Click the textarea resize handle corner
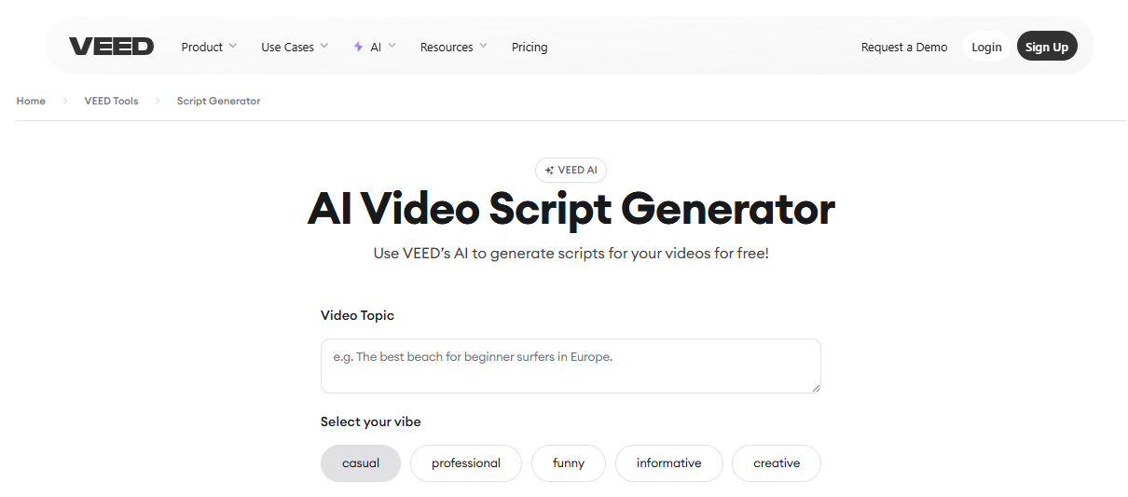1128x497 pixels. click(x=816, y=388)
